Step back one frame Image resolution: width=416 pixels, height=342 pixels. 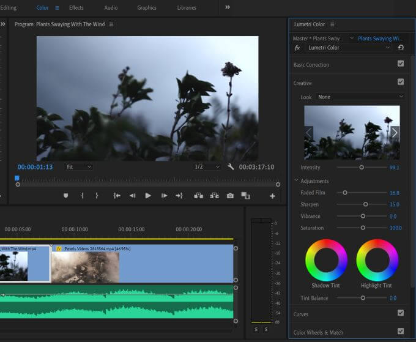click(132, 196)
